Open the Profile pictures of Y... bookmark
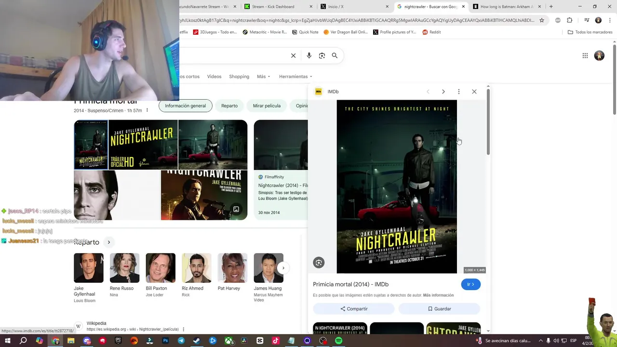 (395, 32)
